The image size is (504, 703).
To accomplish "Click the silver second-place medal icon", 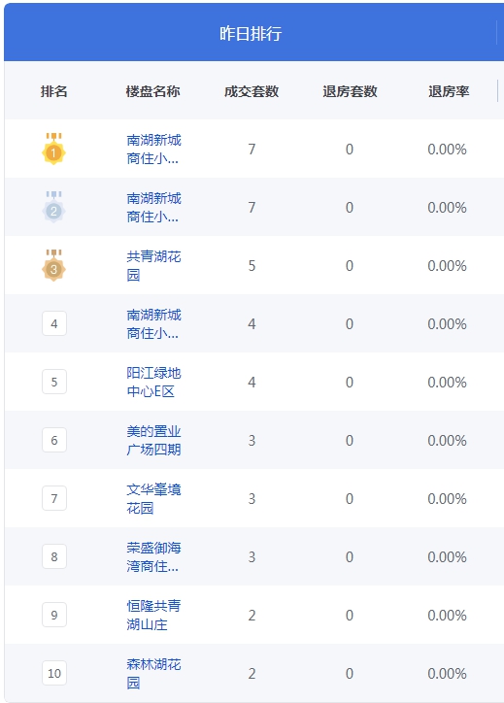I will (x=53, y=207).
